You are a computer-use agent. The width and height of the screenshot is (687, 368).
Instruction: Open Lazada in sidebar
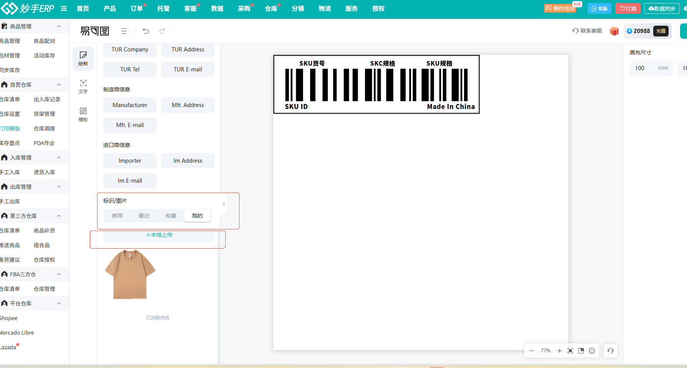8,347
